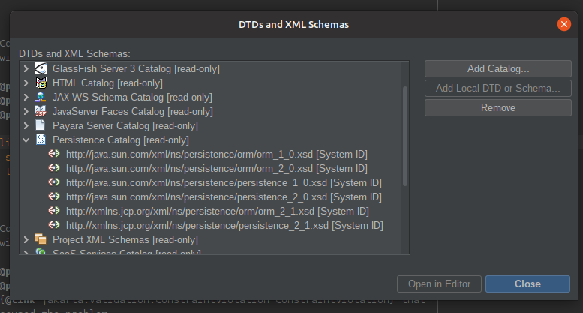Click the HTML Catalog icon
Screen dimensions: 583x313
click(41, 83)
